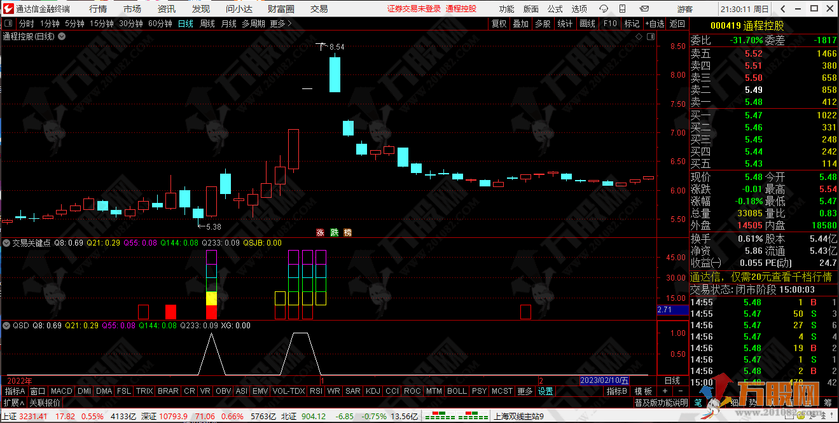Image resolution: width=839 pixels, height=423 pixels.
Task: Open the 选项 menu
Action: 579,9
